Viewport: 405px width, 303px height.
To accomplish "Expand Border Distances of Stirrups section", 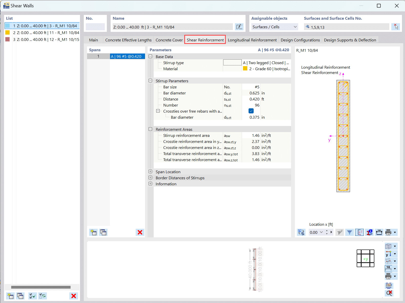I will click(x=150, y=178).
